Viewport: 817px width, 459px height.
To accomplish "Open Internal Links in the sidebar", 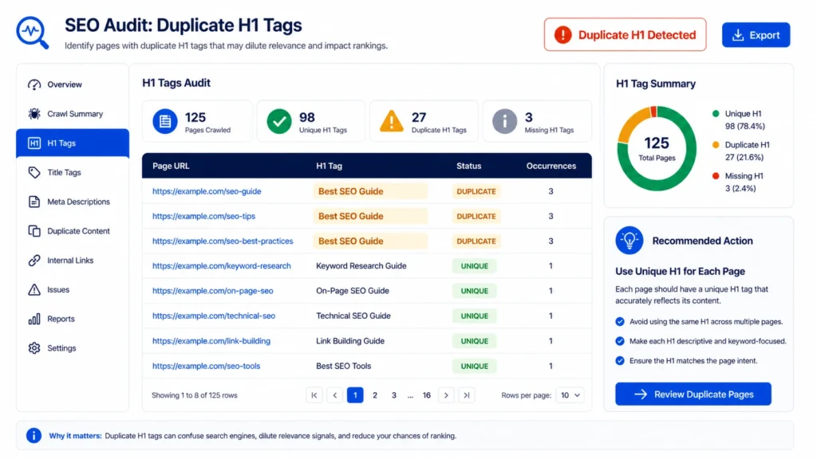I will click(73, 261).
